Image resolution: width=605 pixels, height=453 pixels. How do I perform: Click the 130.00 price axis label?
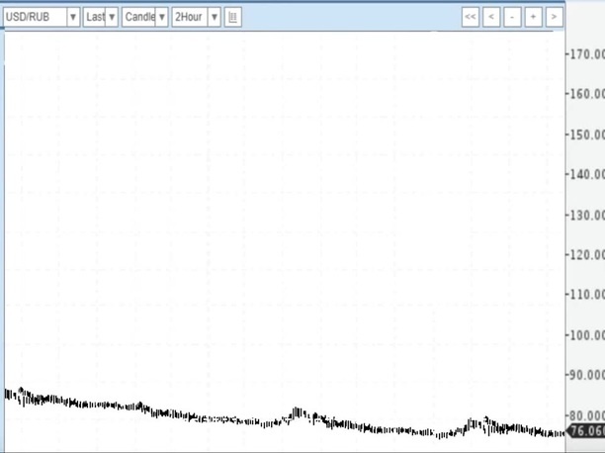tap(587, 215)
